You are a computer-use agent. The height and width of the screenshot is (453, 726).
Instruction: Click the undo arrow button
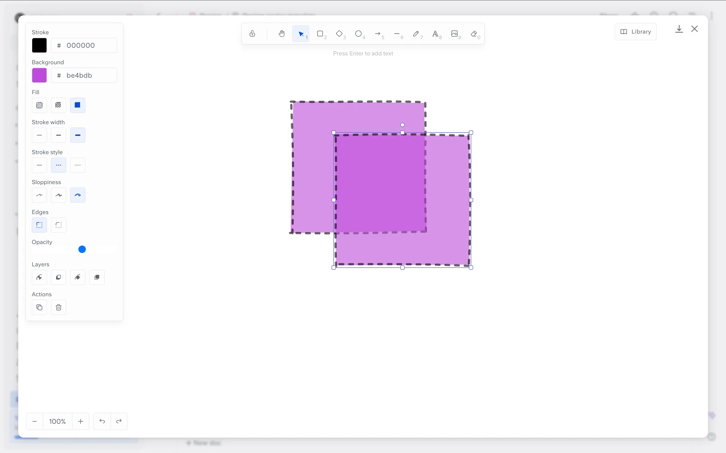[102, 421]
